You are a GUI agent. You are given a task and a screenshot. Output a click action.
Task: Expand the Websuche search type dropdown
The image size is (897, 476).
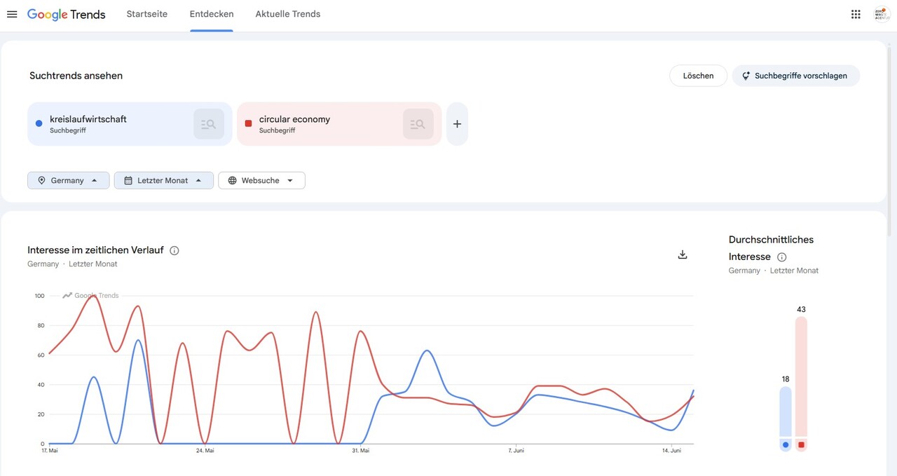pyautogui.click(x=261, y=180)
